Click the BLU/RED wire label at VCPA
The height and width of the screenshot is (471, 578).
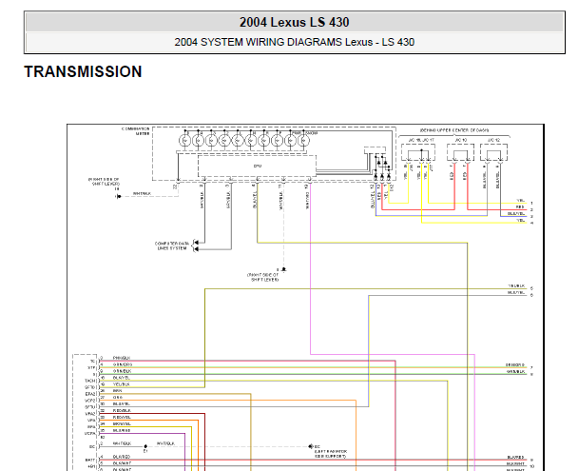pyautogui.click(x=122, y=430)
